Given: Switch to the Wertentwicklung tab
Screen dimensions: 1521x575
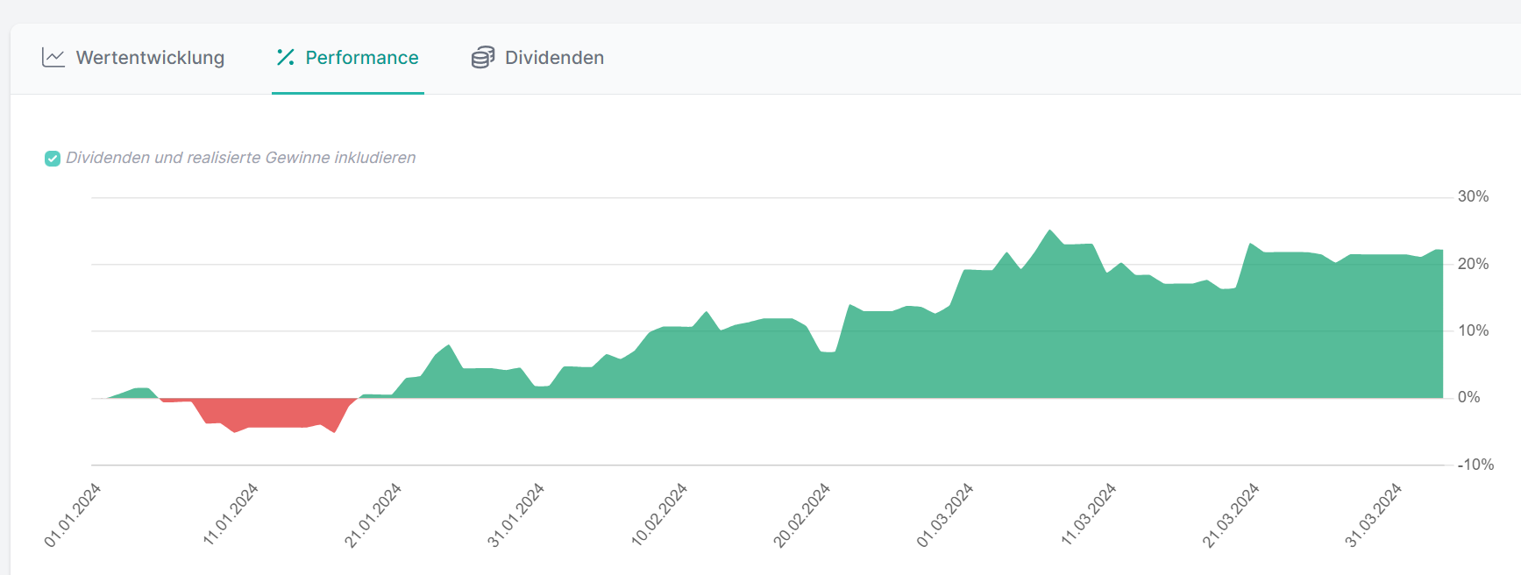Looking at the screenshot, I should pyautogui.click(x=150, y=58).
